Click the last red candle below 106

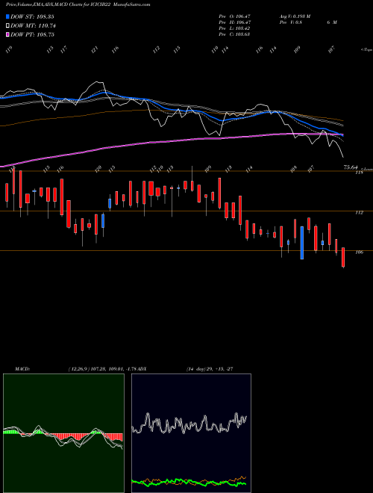[x=343, y=258]
